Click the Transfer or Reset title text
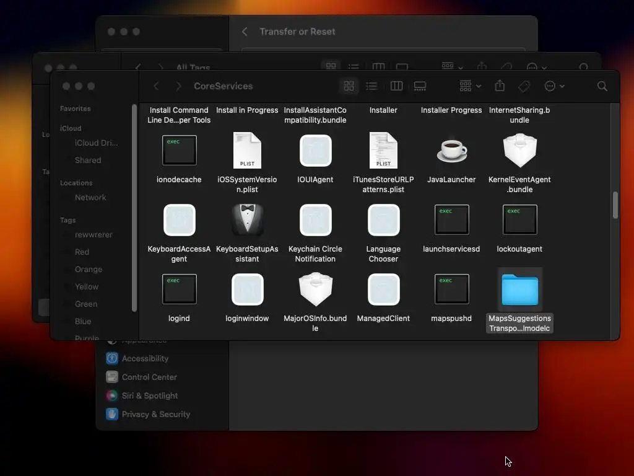634x476 pixels. click(297, 32)
